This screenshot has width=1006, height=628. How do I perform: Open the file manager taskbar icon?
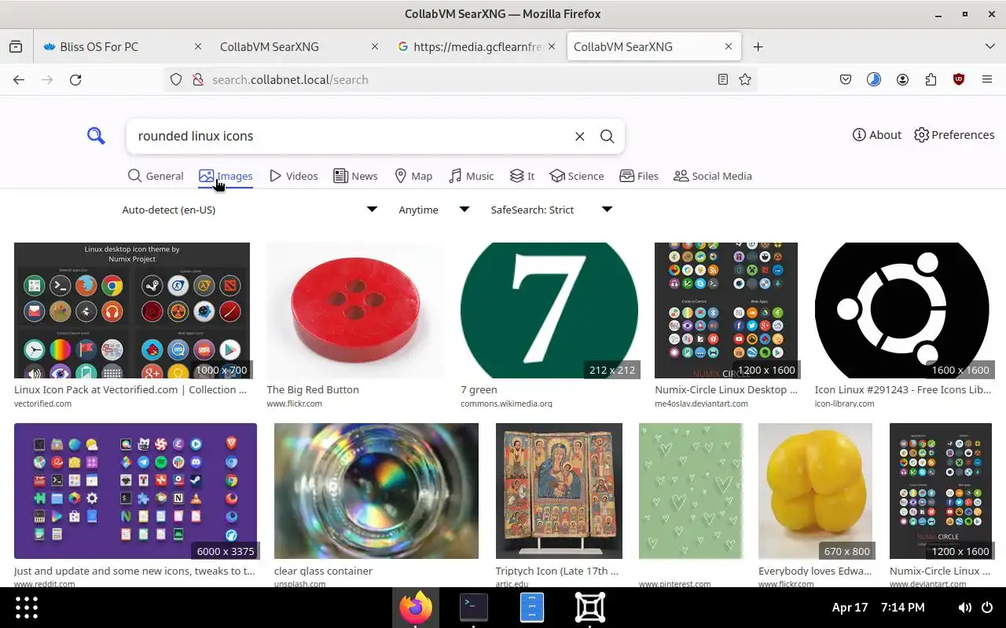click(532, 607)
